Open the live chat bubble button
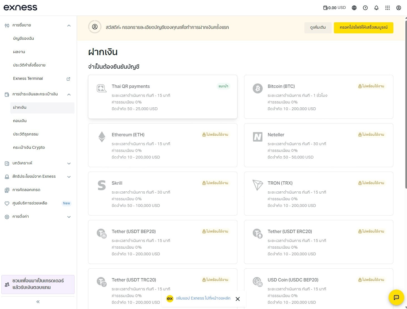The image size is (407, 309). coord(396,297)
